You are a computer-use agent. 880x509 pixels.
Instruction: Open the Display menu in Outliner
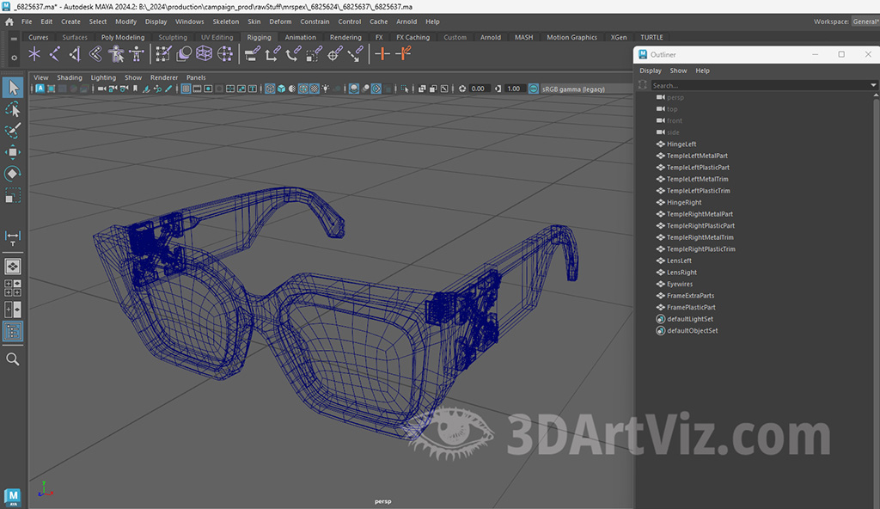[x=651, y=71]
